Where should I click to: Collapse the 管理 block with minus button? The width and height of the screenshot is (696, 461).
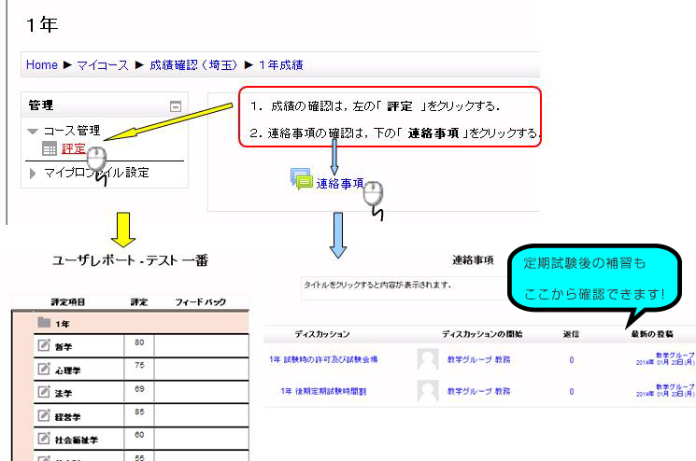click(x=175, y=106)
